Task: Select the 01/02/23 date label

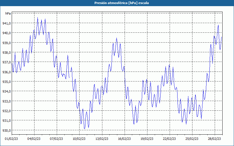Action: click(x=11, y=139)
